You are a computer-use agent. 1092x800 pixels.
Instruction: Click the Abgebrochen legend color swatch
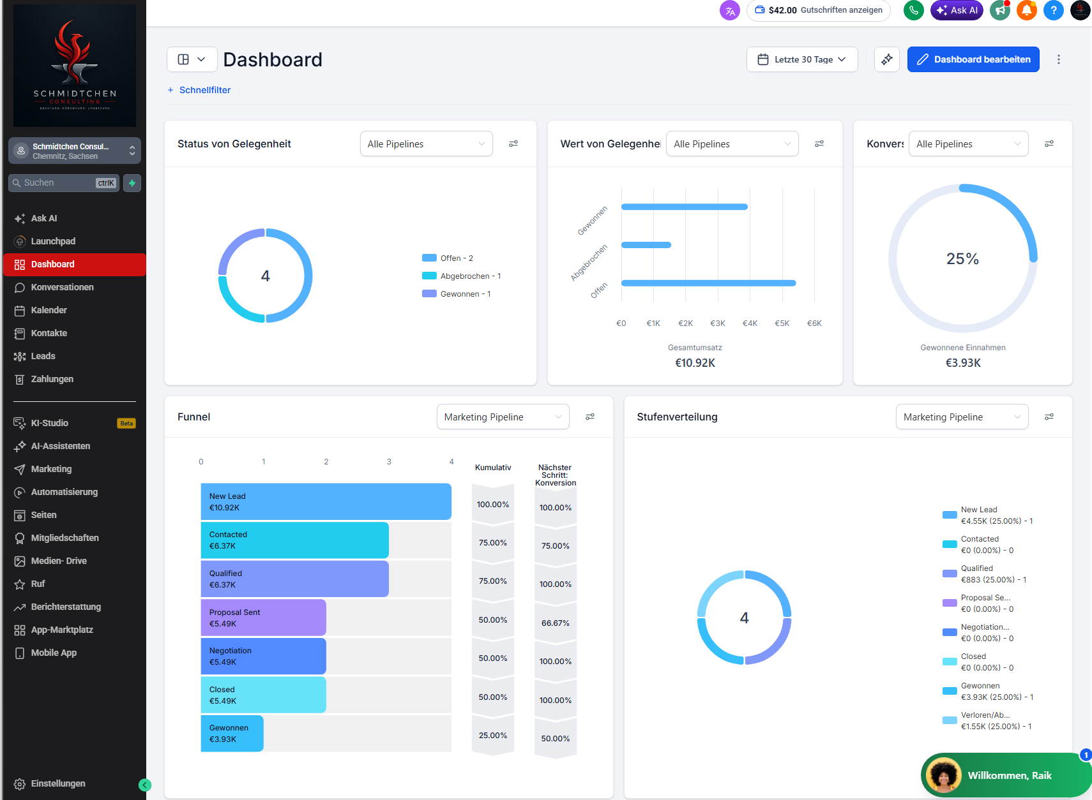(x=429, y=276)
